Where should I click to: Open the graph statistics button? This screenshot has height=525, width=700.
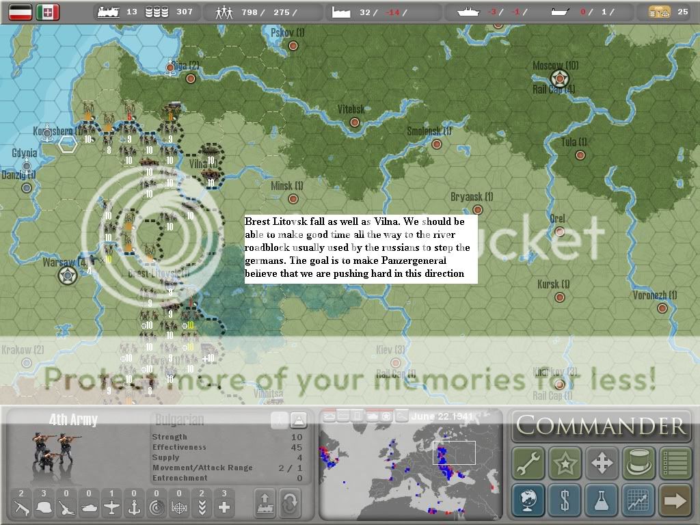(638, 500)
